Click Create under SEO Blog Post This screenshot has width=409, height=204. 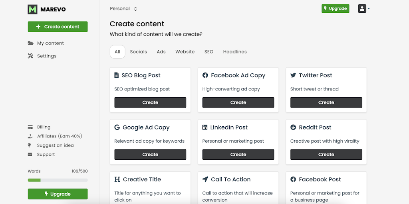(150, 102)
